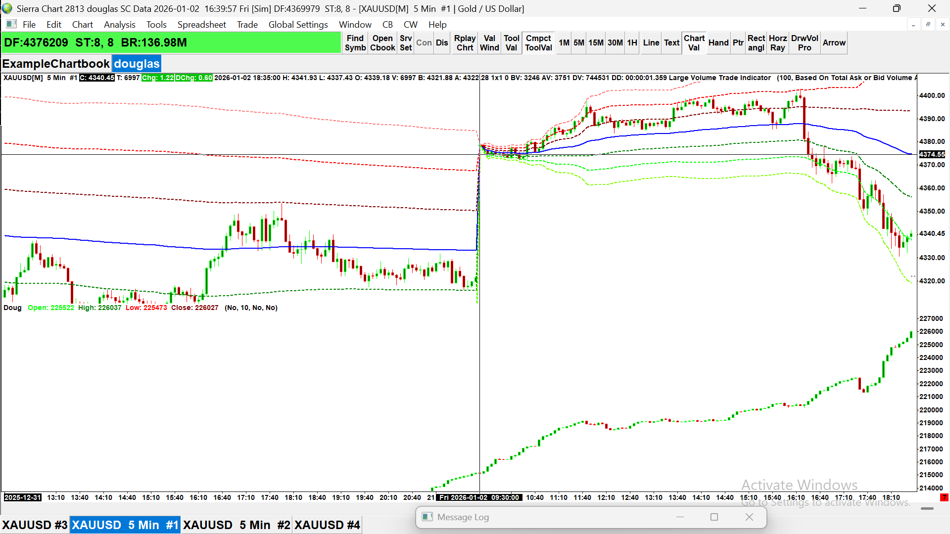
Task: Switch to XAUUSD 5 Min #2 tab
Action: [x=237, y=525]
